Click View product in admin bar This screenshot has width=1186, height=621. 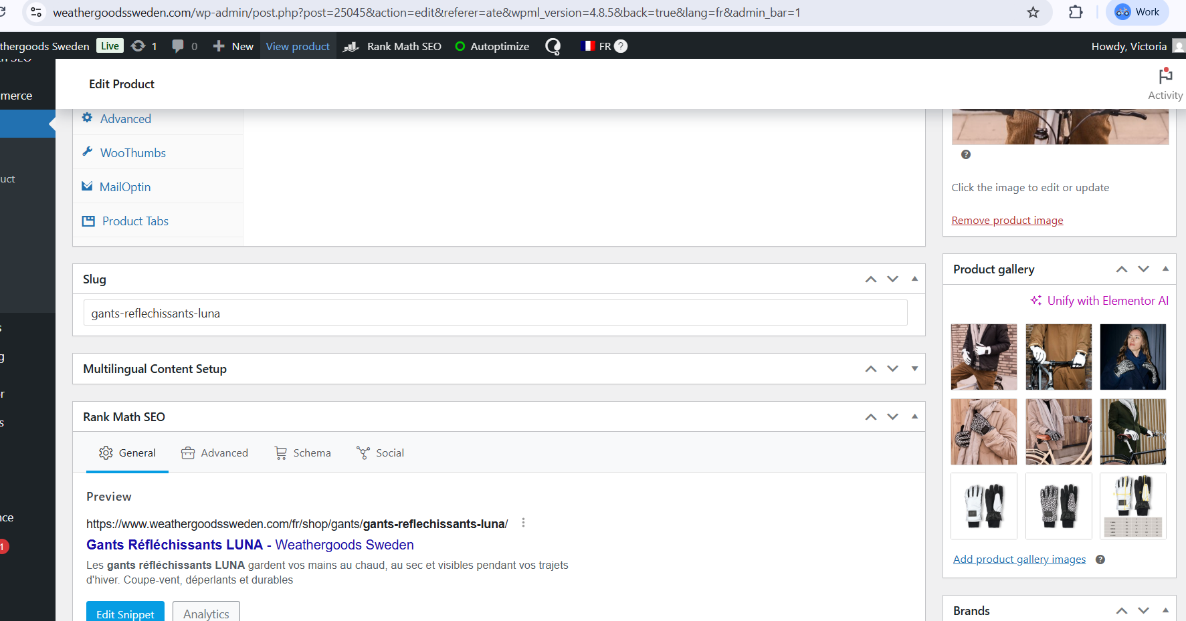298,46
